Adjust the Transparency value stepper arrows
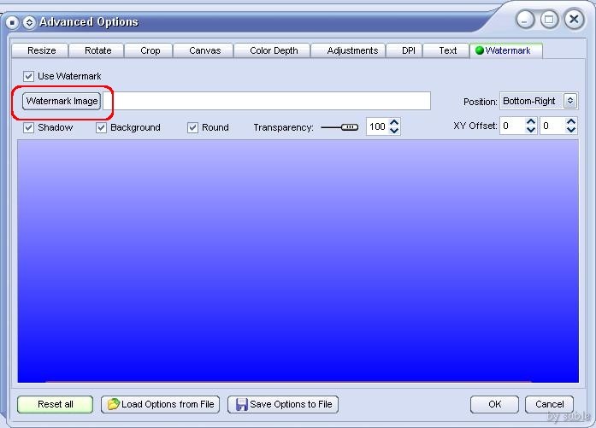Viewport: 596px width, 428px height. (x=394, y=126)
